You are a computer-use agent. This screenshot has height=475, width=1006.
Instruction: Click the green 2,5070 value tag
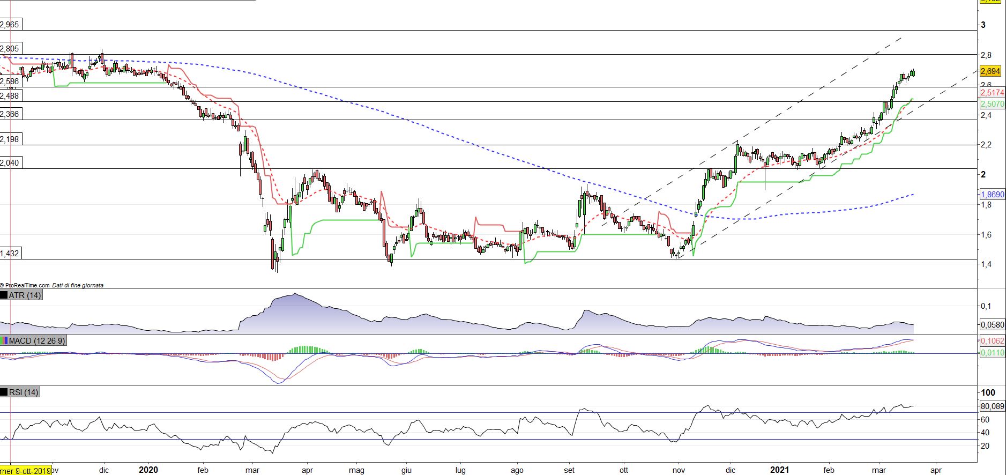point(992,103)
